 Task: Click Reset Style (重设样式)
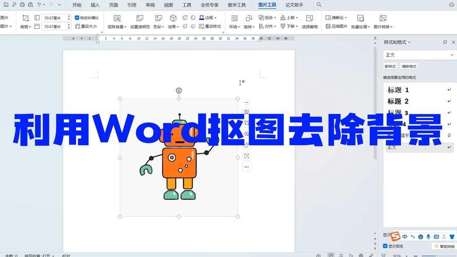[210, 26]
